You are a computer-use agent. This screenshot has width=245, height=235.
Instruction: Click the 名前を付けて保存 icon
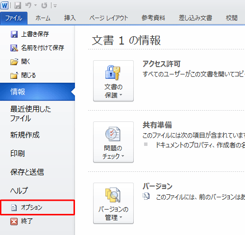[x=14, y=48]
